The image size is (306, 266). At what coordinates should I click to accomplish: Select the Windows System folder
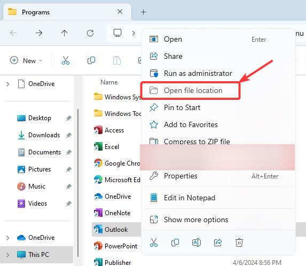pyautogui.click(x=117, y=97)
